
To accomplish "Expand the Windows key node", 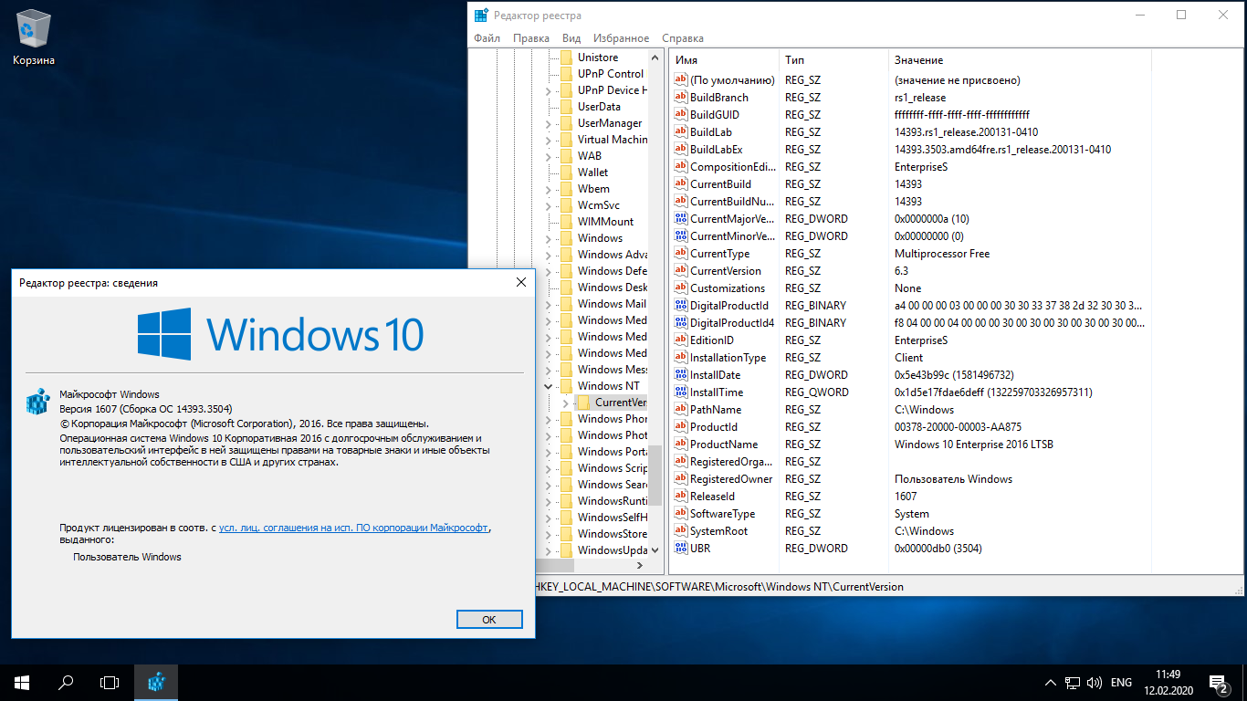I will pyautogui.click(x=549, y=238).
